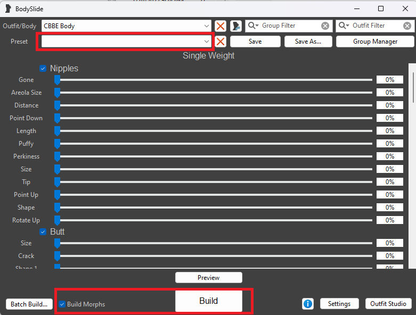Screen dimensions: 416x315
Task: Click the Single Weight heading text
Action: click(x=208, y=56)
